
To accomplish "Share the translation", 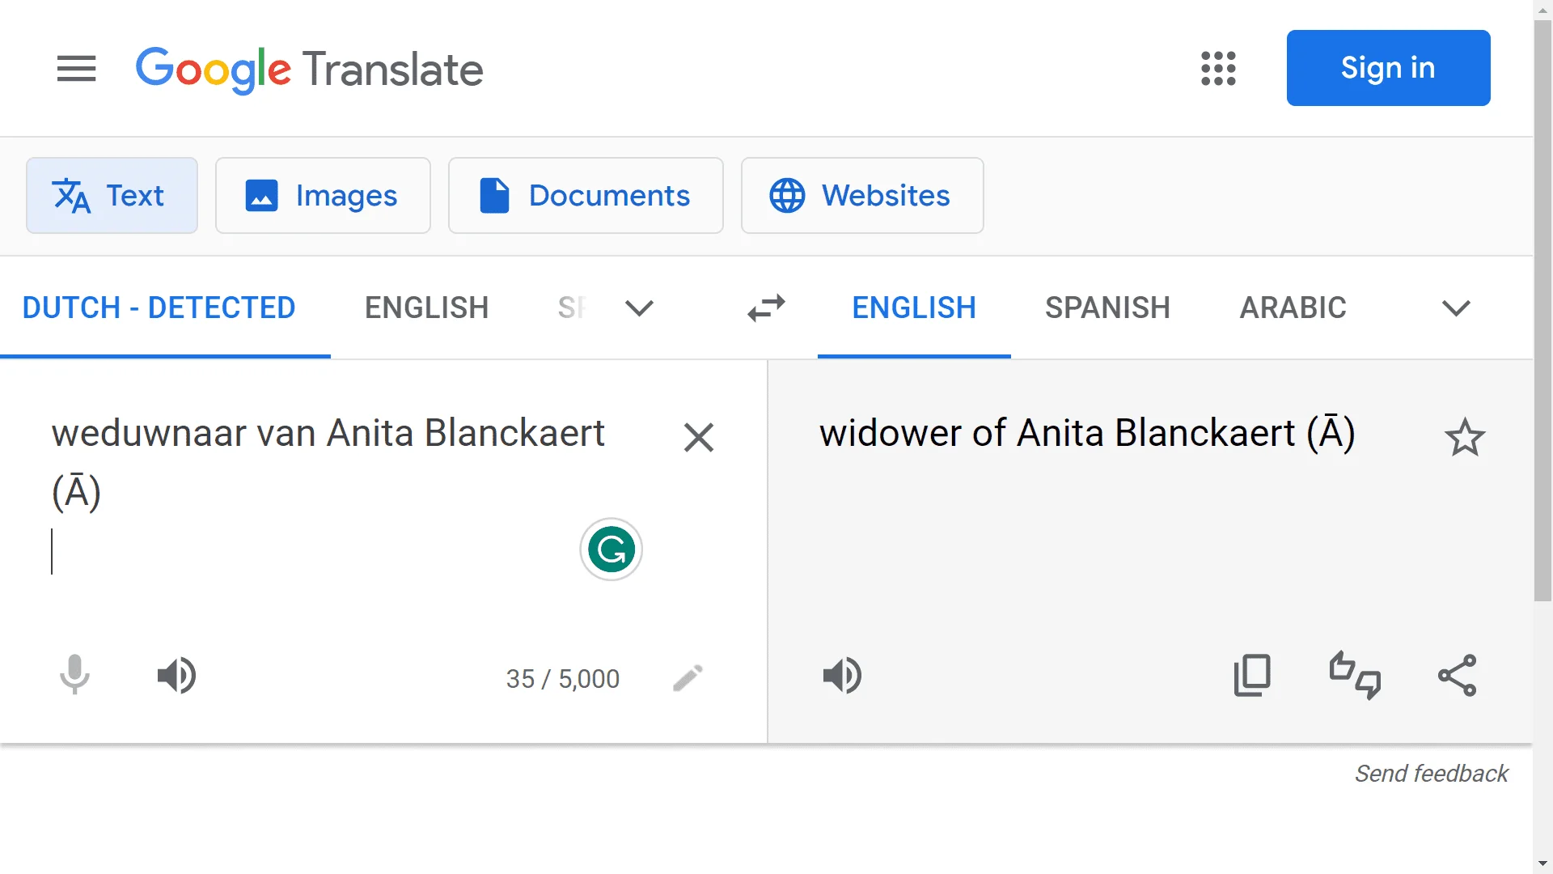I will click(x=1457, y=675).
